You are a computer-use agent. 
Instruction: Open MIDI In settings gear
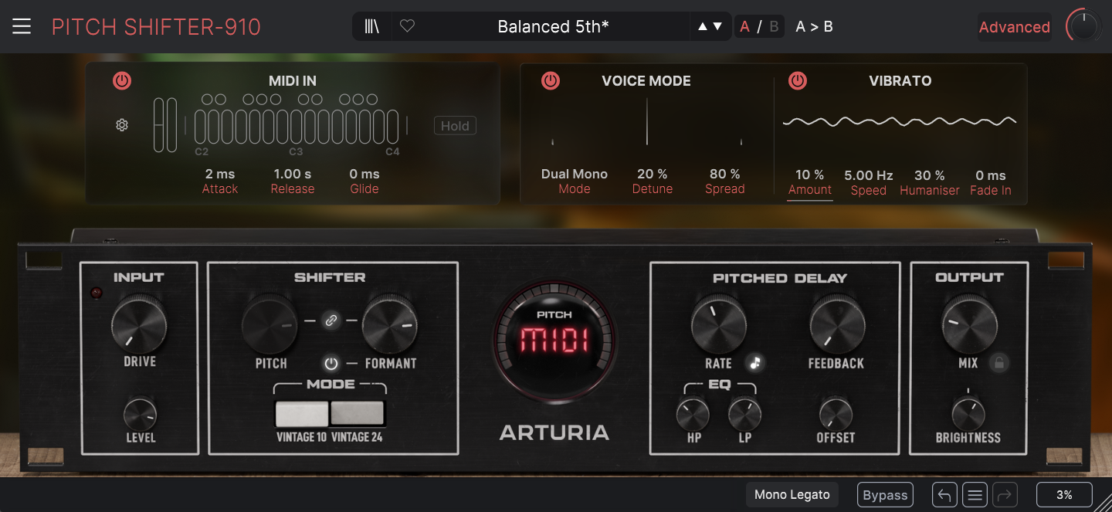click(122, 125)
